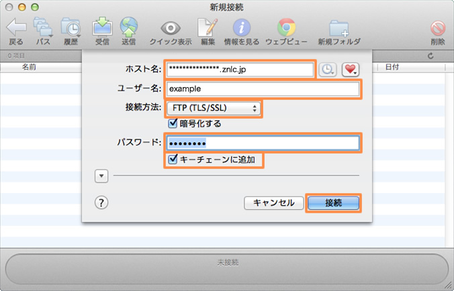Click the New Folder (新規フォルダ) icon
The height and width of the screenshot is (291, 454).
(338, 28)
